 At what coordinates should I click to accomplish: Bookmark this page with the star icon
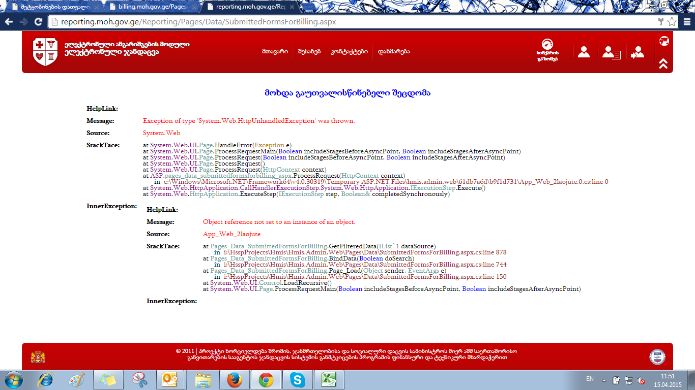tap(672, 22)
